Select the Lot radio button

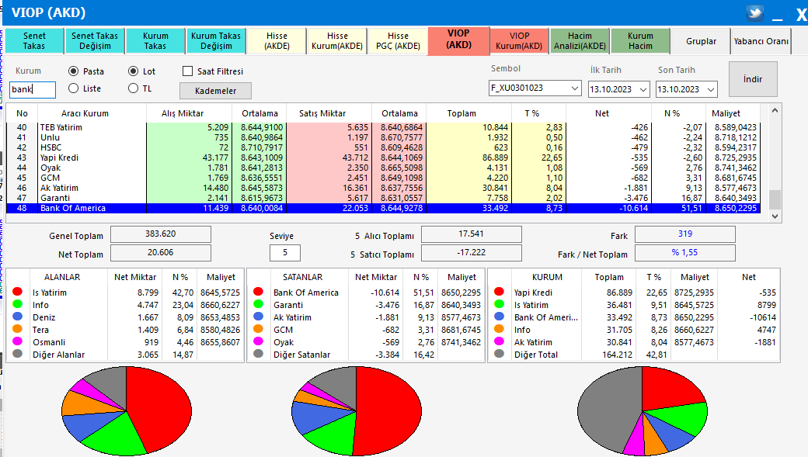(x=134, y=71)
